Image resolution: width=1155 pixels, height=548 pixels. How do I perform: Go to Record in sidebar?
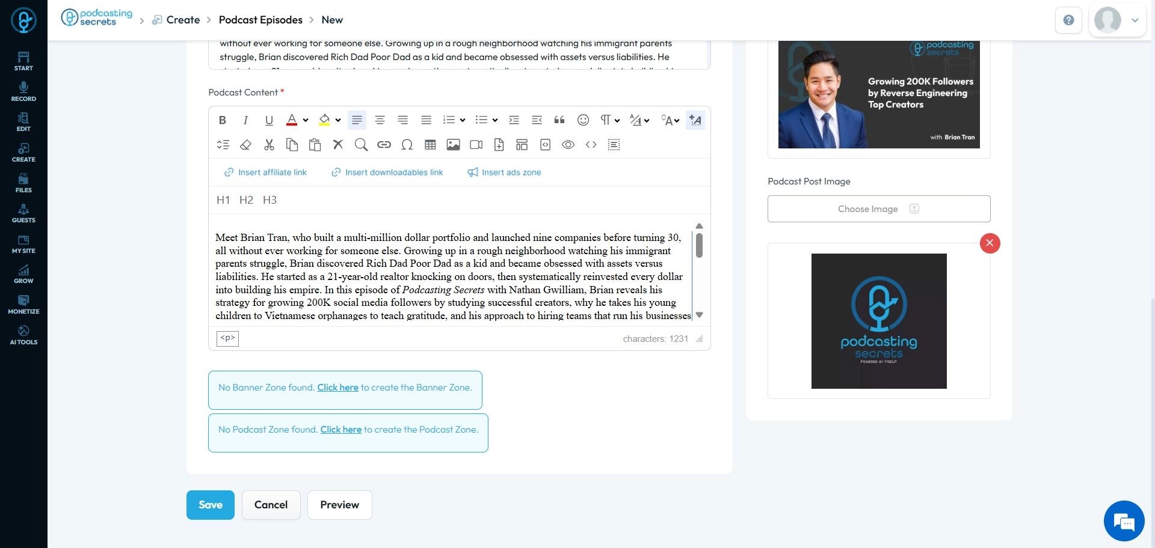(x=23, y=92)
